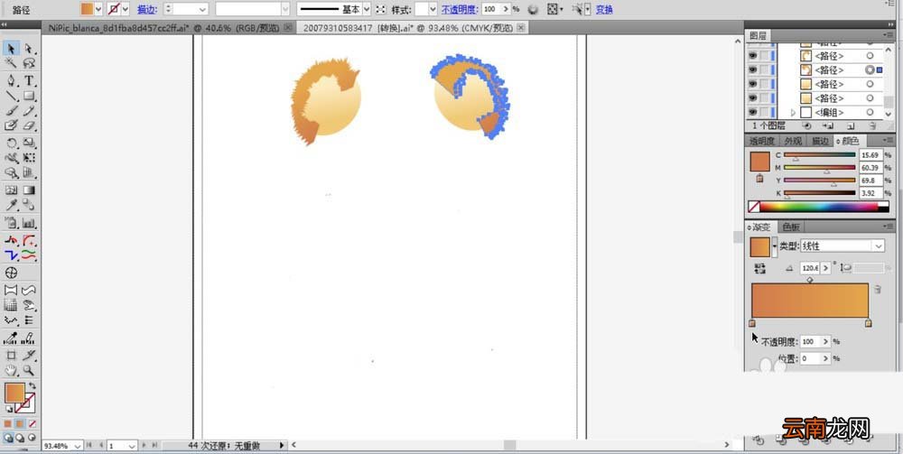Open the 外观 panel tab
The image size is (903, 454).
(x=793, y=141)
